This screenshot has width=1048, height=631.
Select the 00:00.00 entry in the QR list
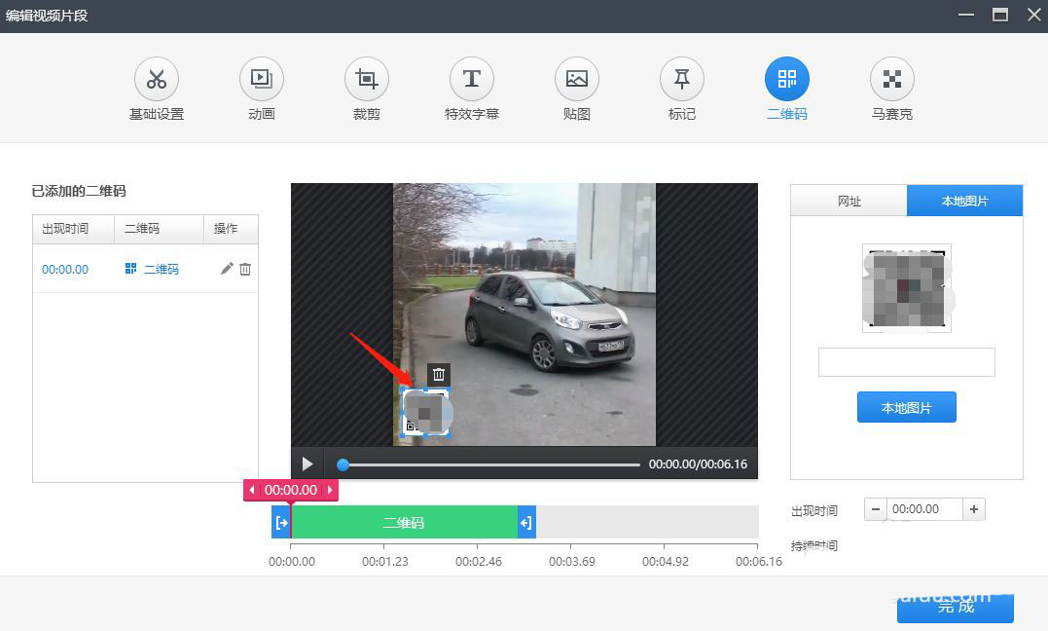tap(65, 269)
